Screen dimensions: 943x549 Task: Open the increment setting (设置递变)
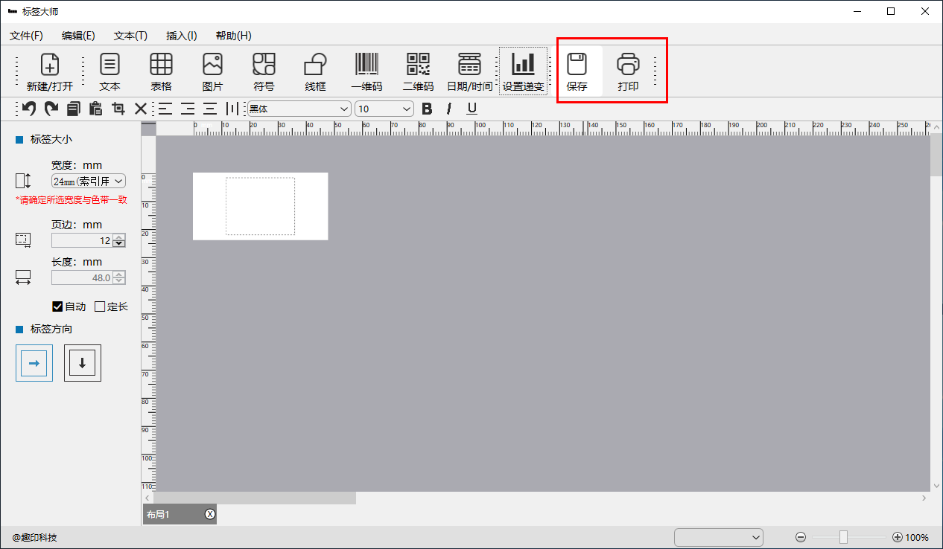[523, 72]
